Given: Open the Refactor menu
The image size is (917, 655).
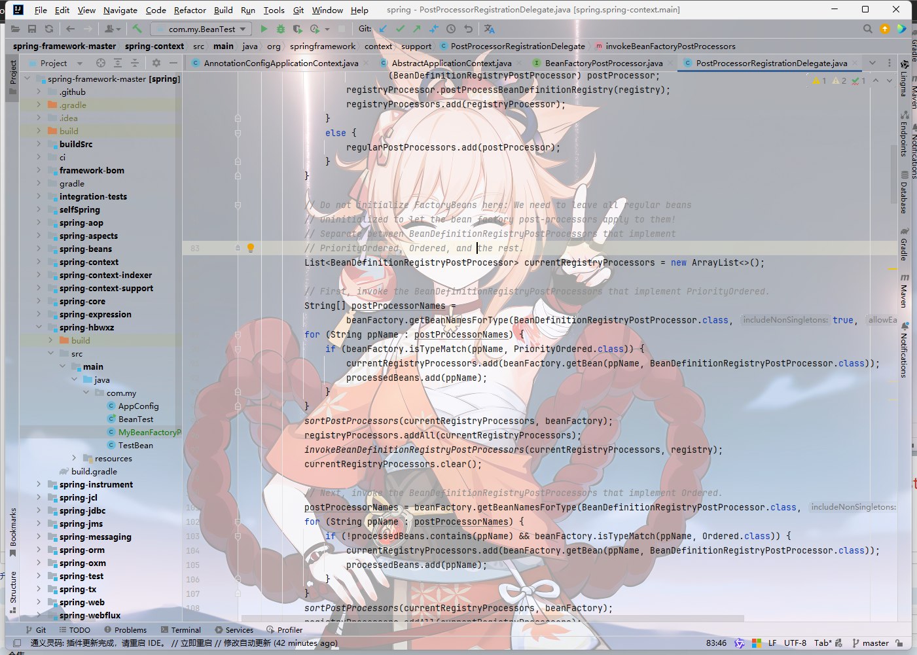Looking at the screenshot, I should (x=190, y=10).
